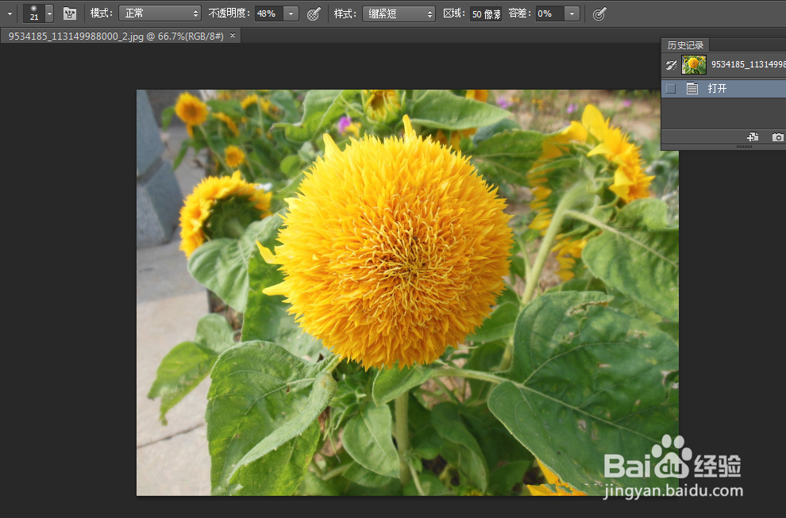786x518 pixels.
Task: Open the tool preset picker arrow
Action: click(x=9, y=14)
